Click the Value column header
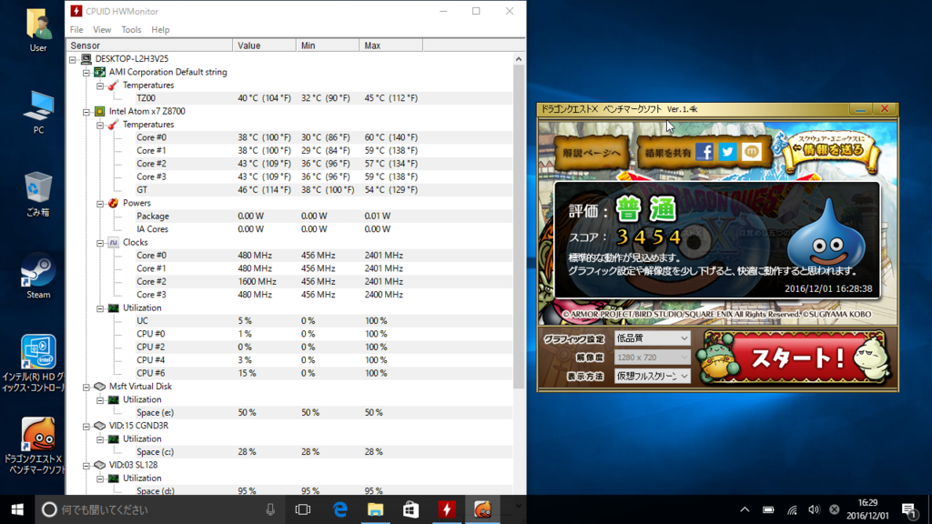 click(265, 45)
